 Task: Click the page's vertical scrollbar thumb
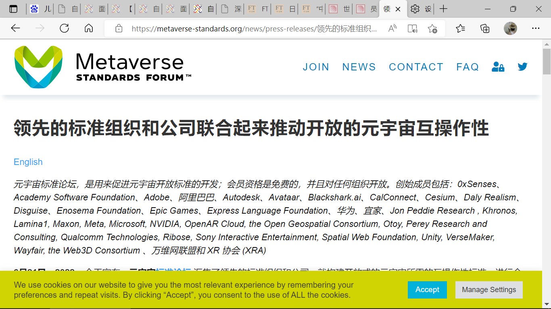[x=547, y=61]
